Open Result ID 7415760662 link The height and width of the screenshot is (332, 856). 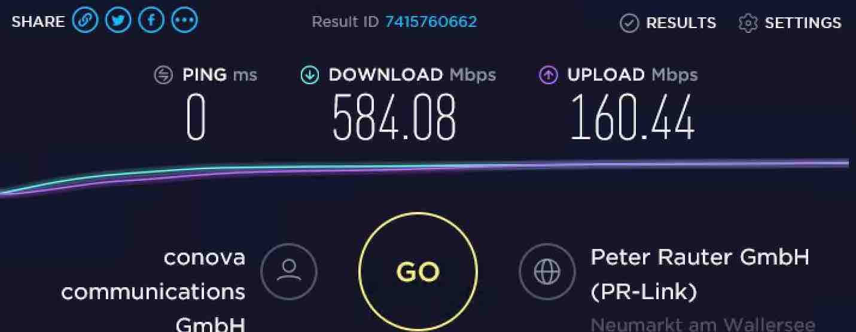(x=431, y=22)
